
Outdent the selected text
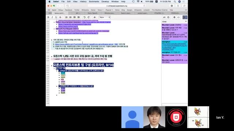pos(79,17)
